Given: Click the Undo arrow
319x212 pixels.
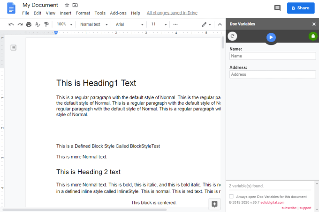Looking at the screenshot, I should (11, 24).
